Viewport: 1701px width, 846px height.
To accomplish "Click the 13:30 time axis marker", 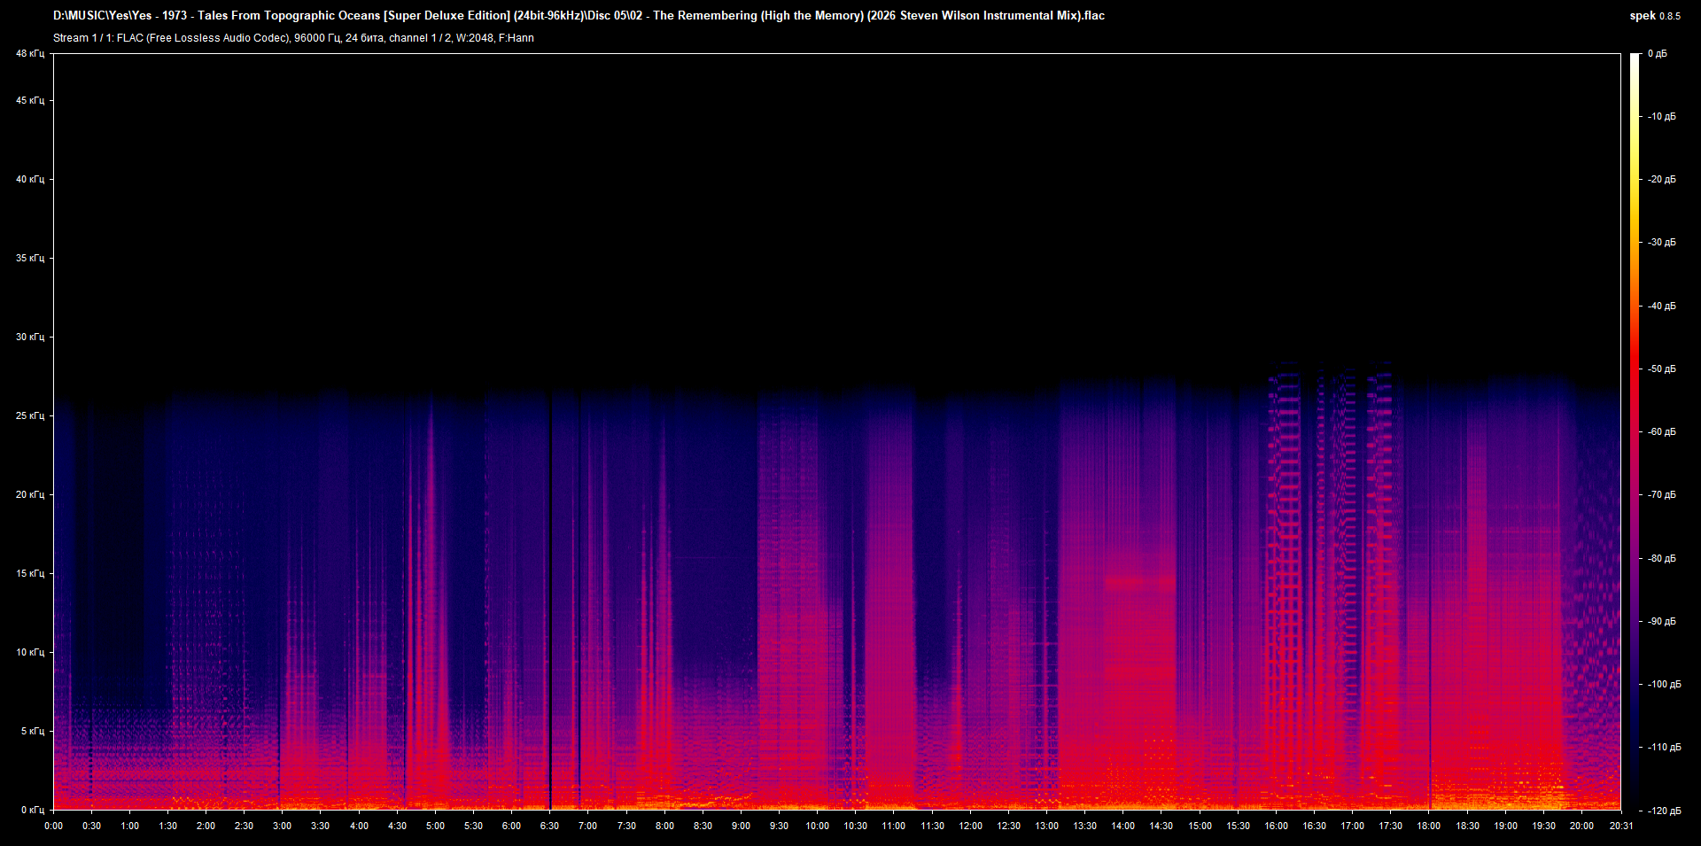I will pyautogui.click(x=1084, y=827).
